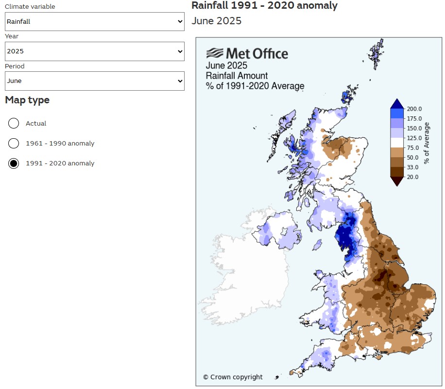The width and height of the screenshot is (445, 389).
Task: Click the % of Average legend label
Action: click(x=427, y=143)
